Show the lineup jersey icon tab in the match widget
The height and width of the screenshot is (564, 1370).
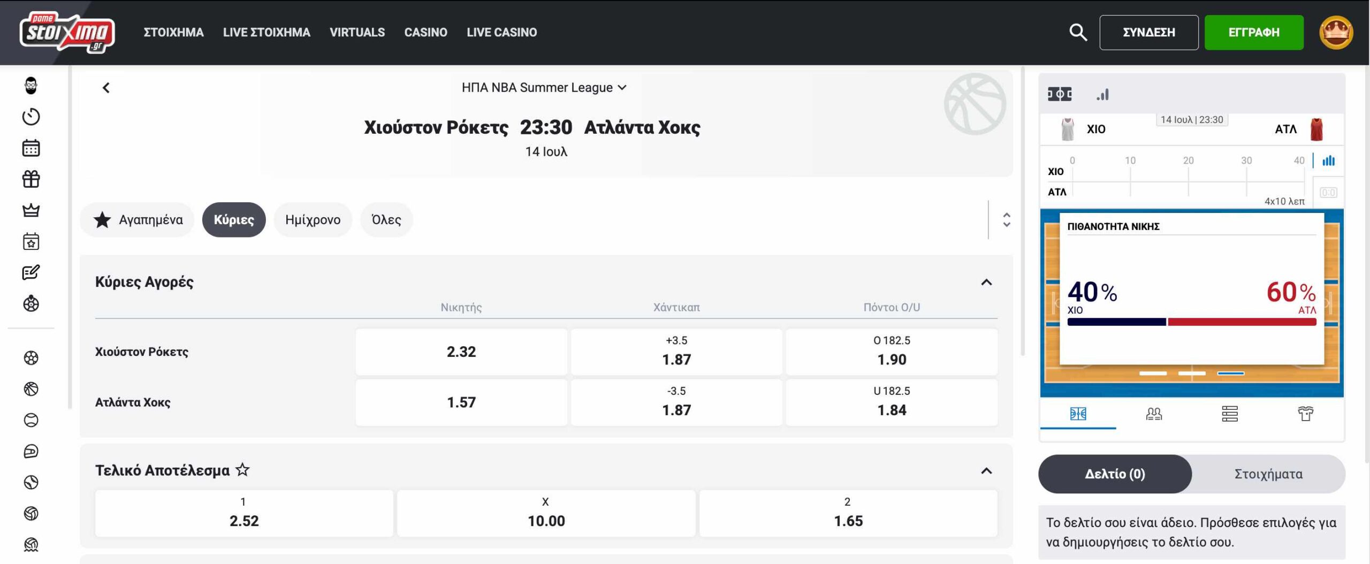1305,414
